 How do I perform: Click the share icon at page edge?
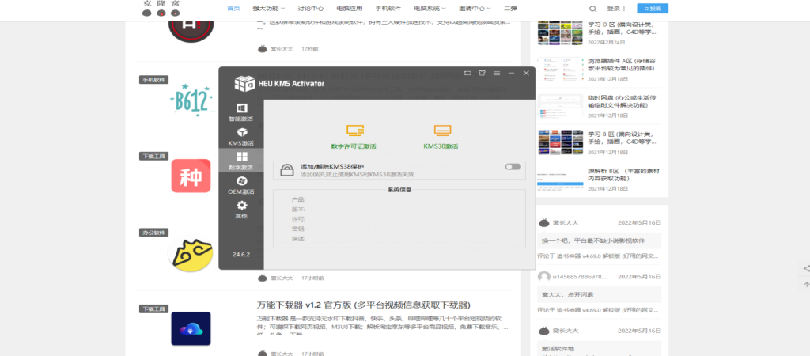806,269
